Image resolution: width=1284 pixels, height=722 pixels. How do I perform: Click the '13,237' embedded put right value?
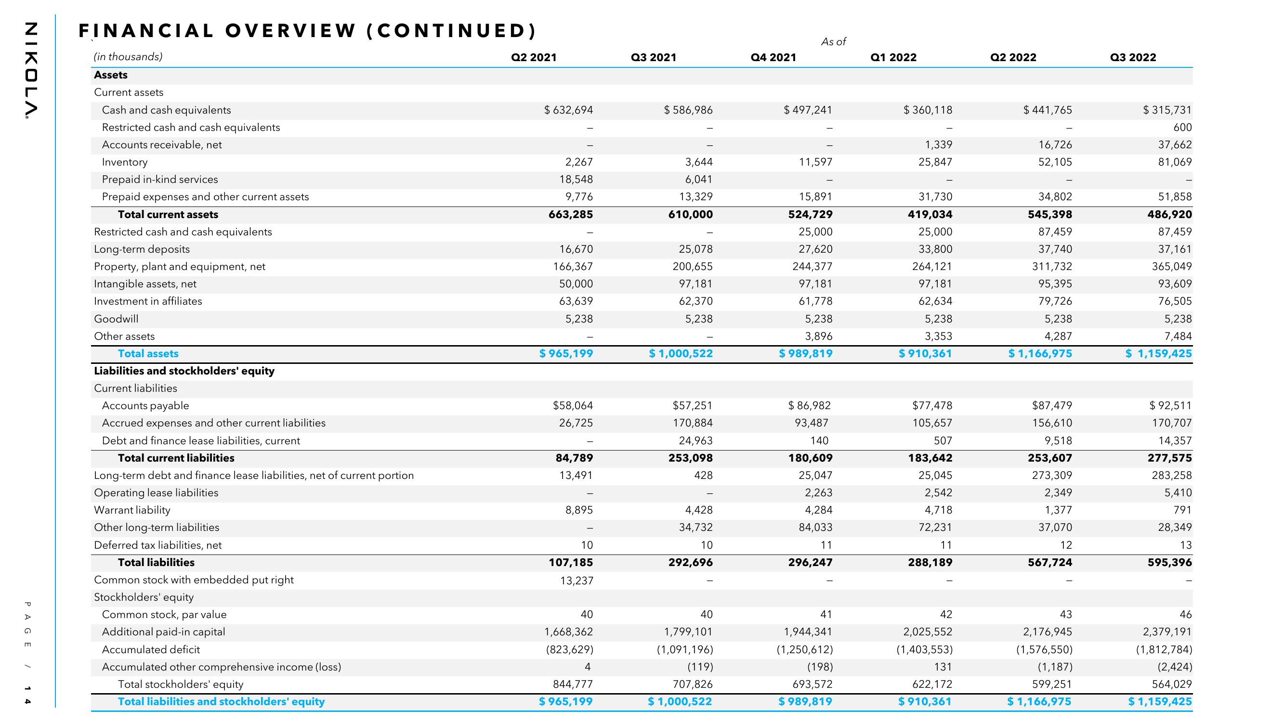[576, 580]
